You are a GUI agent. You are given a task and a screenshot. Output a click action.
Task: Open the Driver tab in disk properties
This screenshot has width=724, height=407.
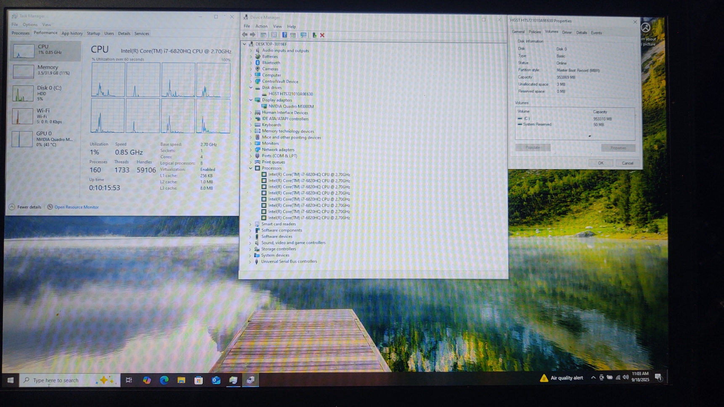567,32
